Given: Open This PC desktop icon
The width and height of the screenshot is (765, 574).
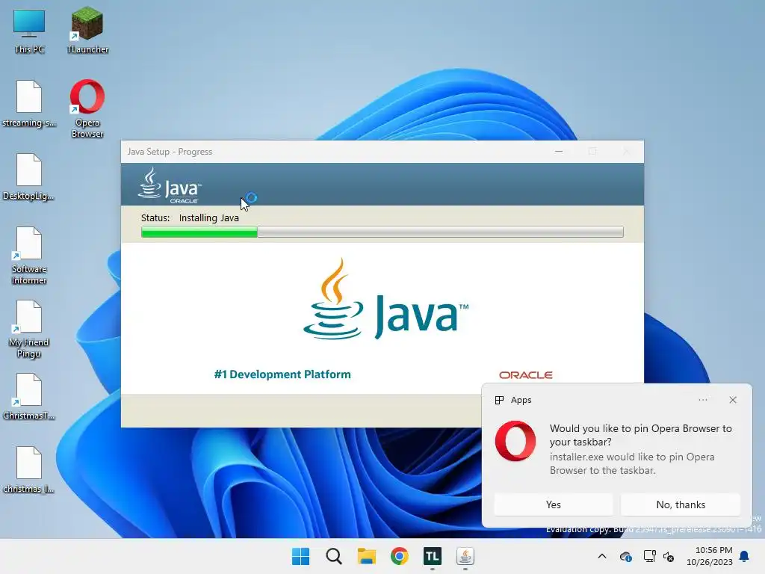Looking at the screenshot, I should [x=29, y=31].
